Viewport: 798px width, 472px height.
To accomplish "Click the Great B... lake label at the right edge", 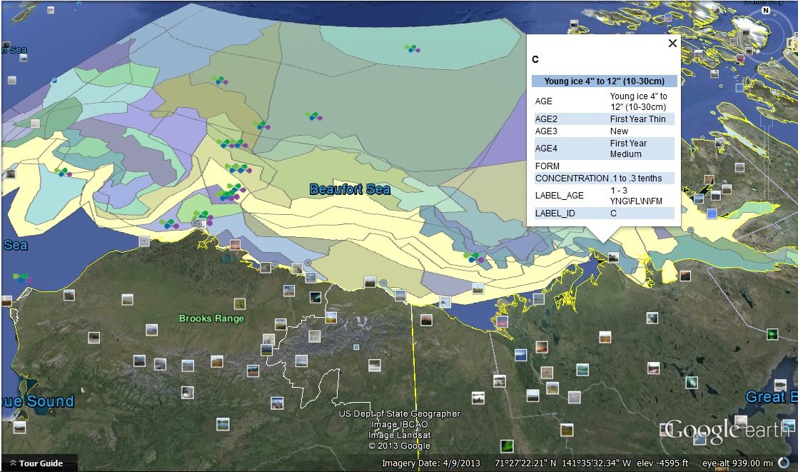I will tap(771, 396).
